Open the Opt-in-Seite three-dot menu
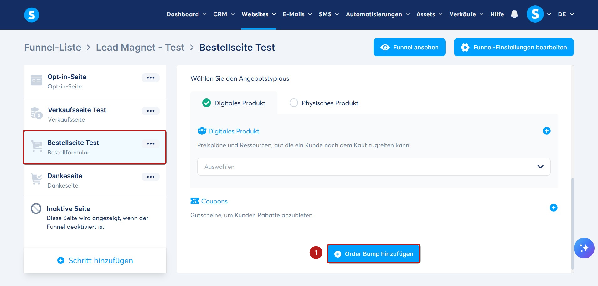 [151, 78]
